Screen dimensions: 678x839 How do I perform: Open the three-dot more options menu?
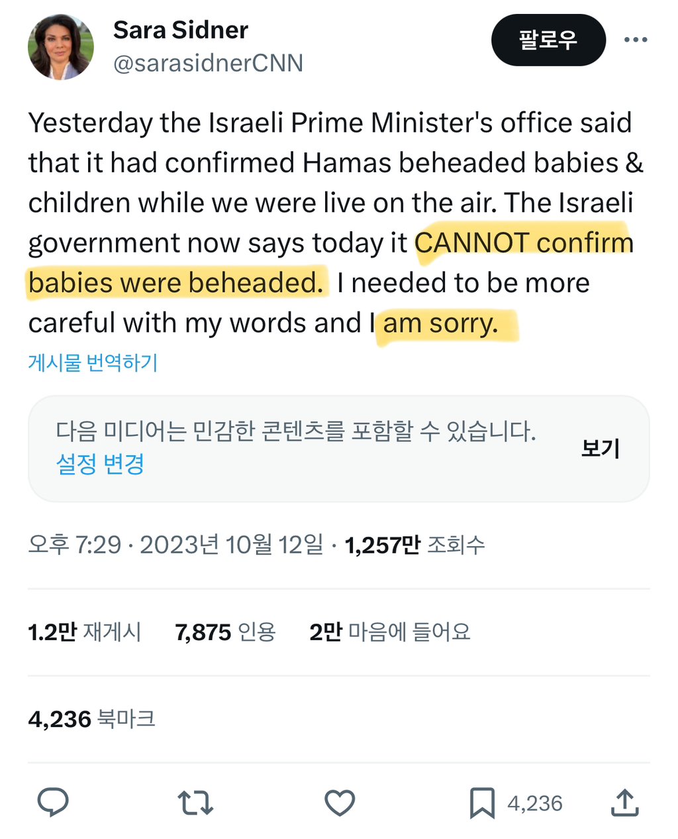[636, 40]
